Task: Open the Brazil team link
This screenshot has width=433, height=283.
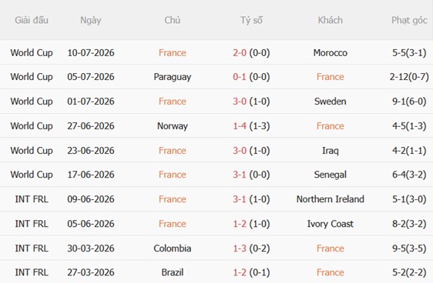Action: pos(173,272)
